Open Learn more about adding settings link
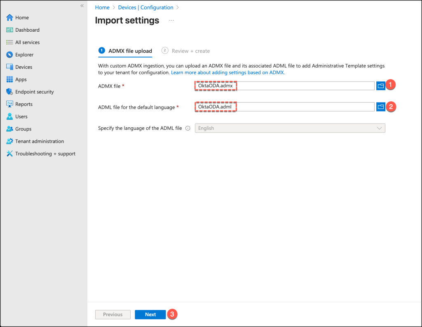The image size is (422, 327). [x=228, y=72]
